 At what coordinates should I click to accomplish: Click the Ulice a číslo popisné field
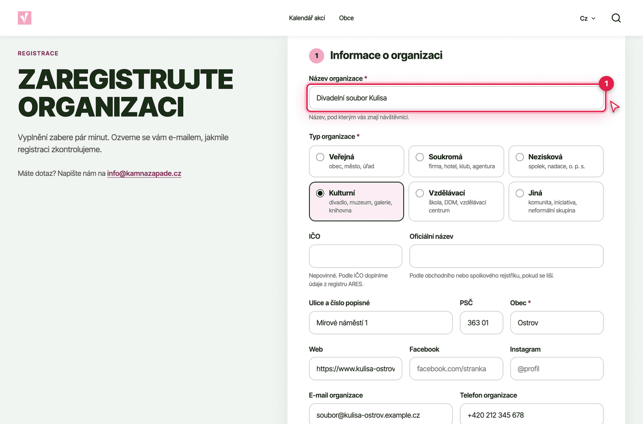tap(381, 323)
